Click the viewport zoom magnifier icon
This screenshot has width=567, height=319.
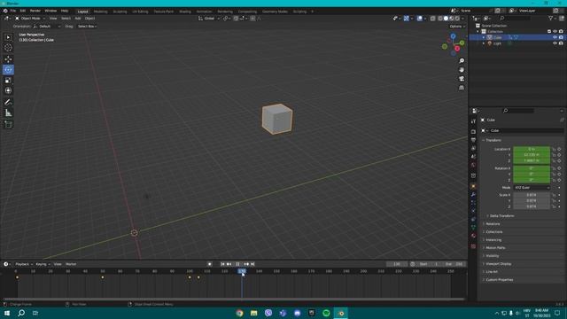pyautogui.click(x=462, y=61)
